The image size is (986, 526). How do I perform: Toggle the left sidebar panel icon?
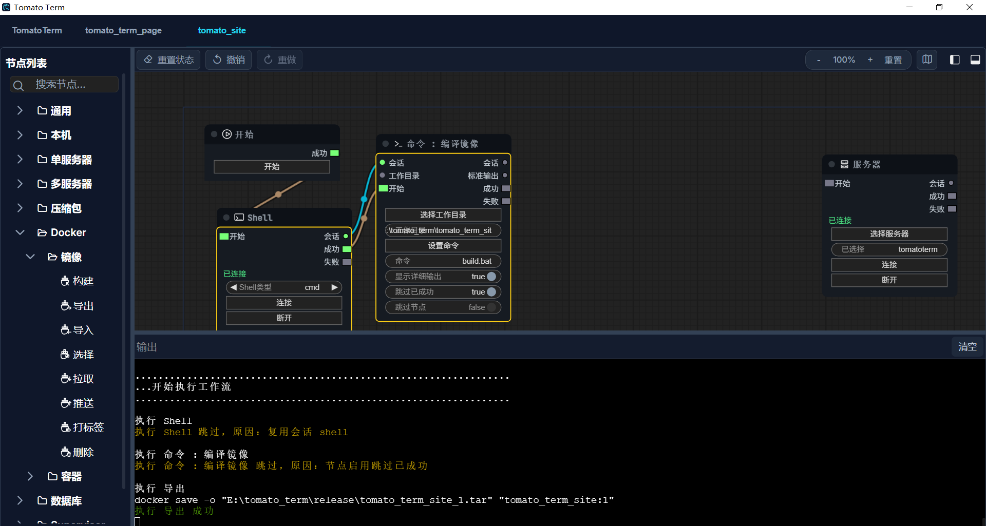[955, 60]
